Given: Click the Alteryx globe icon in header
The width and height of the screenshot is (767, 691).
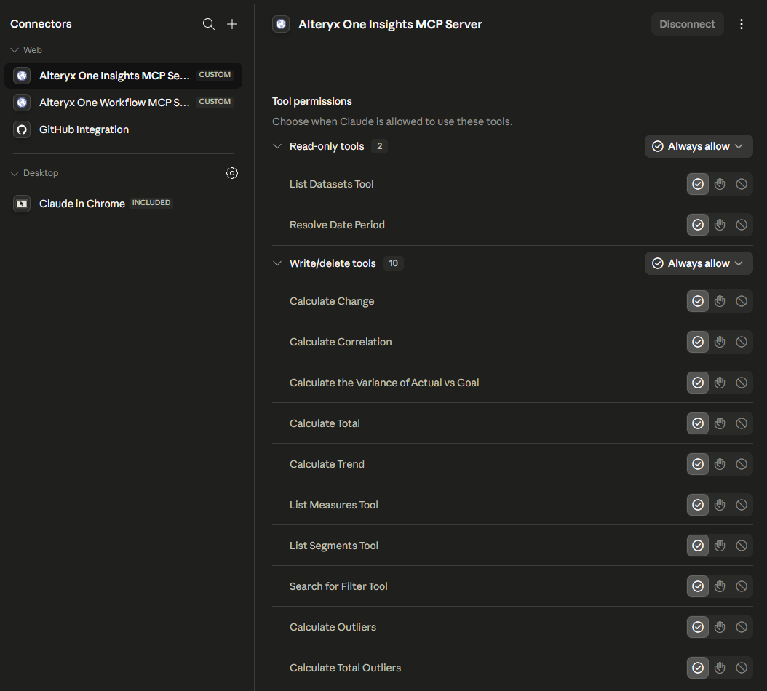Looking at the screenshot, I should click(281, 24).
